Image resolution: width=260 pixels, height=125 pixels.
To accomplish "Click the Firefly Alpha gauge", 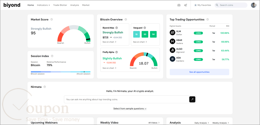I will click(143, 59).
